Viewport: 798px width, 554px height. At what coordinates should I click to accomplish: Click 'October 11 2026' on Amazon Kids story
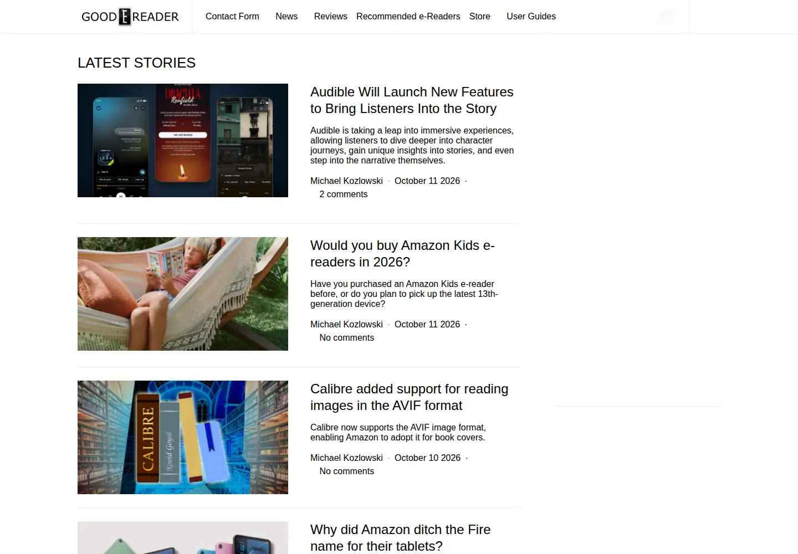(x=427, y=324)
